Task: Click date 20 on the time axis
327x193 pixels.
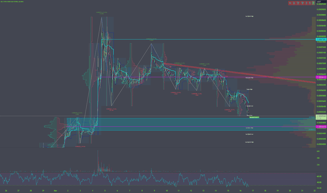Action: pyautogui.click(x=290, y=191)
